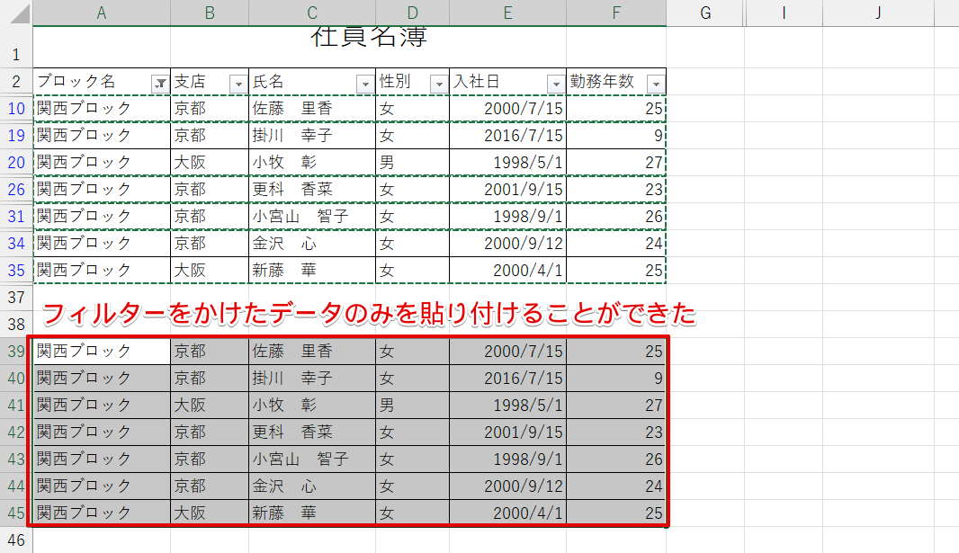Click 佐藤 里香 in row 10
The width and height of the screenshot is (959, 553).
(292, 108)
